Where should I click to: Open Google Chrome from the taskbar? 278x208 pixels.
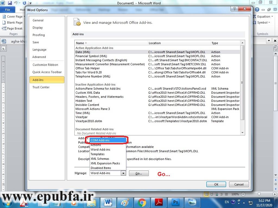(x=141, y=202)
